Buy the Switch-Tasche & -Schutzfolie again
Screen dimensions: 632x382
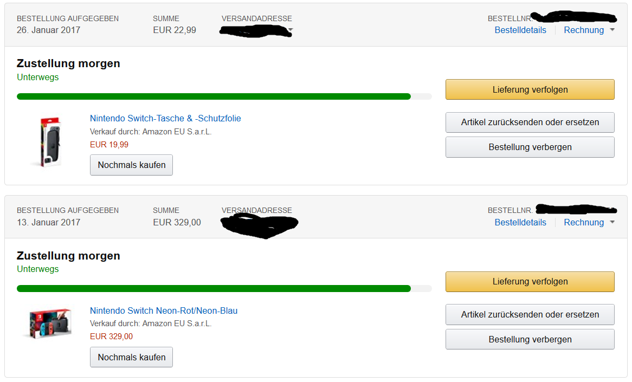click(x=131, y=165)
